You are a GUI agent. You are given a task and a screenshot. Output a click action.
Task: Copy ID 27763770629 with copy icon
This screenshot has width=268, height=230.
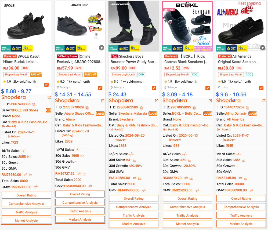pos(87,108)
